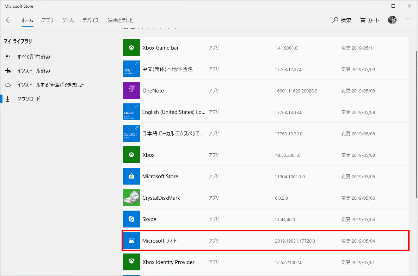
Task: Click the ダウンロード arrow icon
Action: [x=8, y=99]
